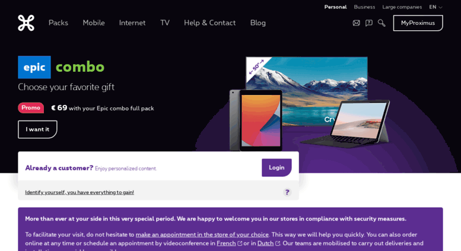Open external link icon next to Dutch
461x251 pixels.
tap(278, 243)
